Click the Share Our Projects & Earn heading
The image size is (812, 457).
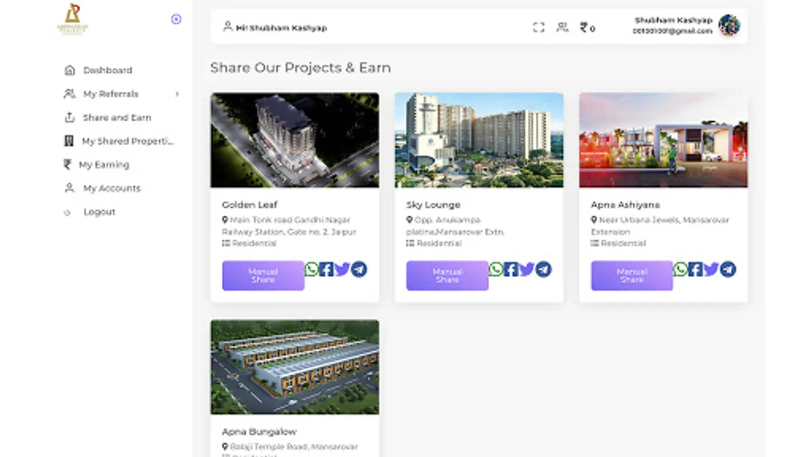[300, 68]
